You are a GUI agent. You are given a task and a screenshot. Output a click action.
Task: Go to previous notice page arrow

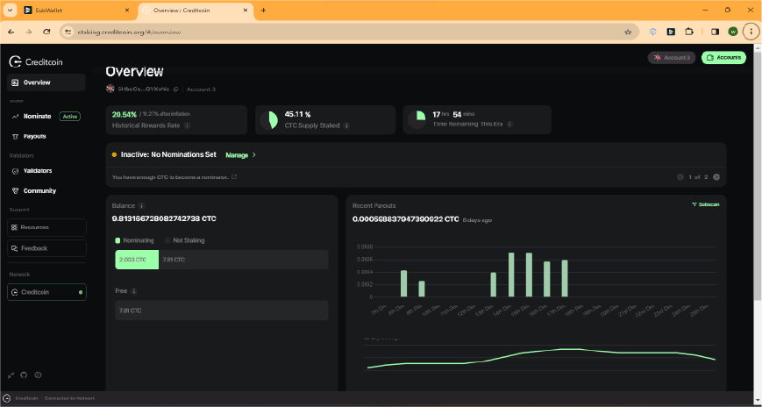click(x=680, y=177)
